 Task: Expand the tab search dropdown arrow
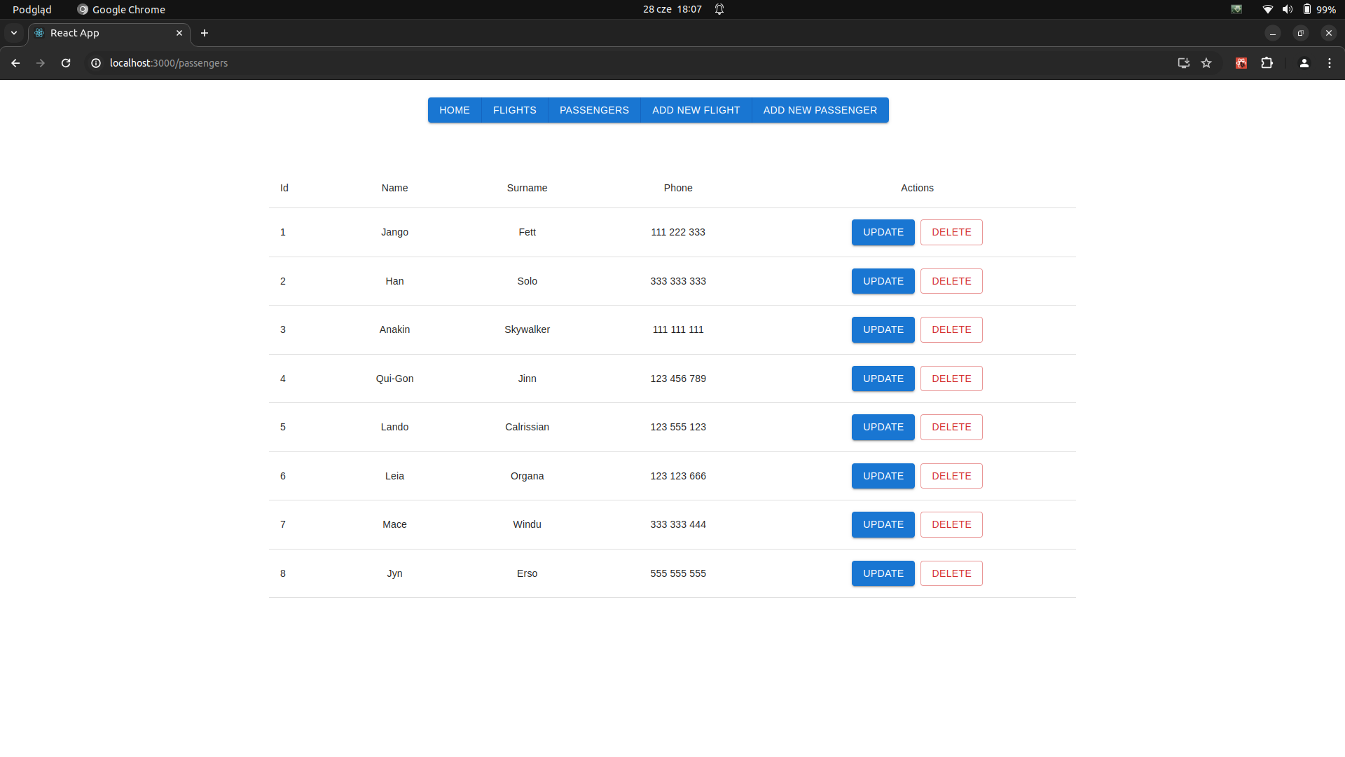tap(14, 33)
